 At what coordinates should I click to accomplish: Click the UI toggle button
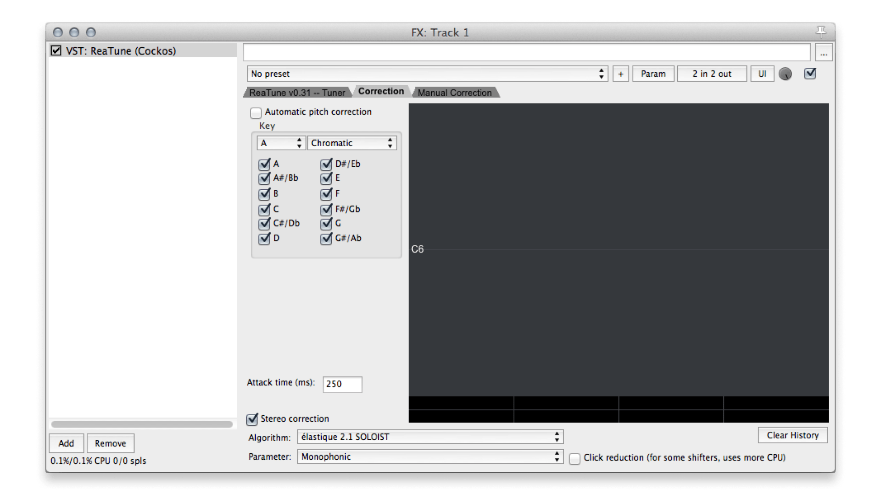tap(761, 73)
